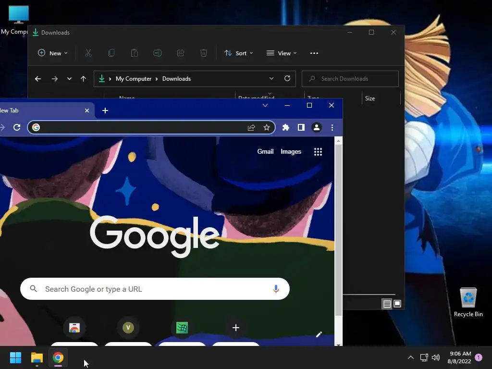The image size is (492, 369).
Task: Open the green windows logo shortcut tile
Action: pos(182,328)
